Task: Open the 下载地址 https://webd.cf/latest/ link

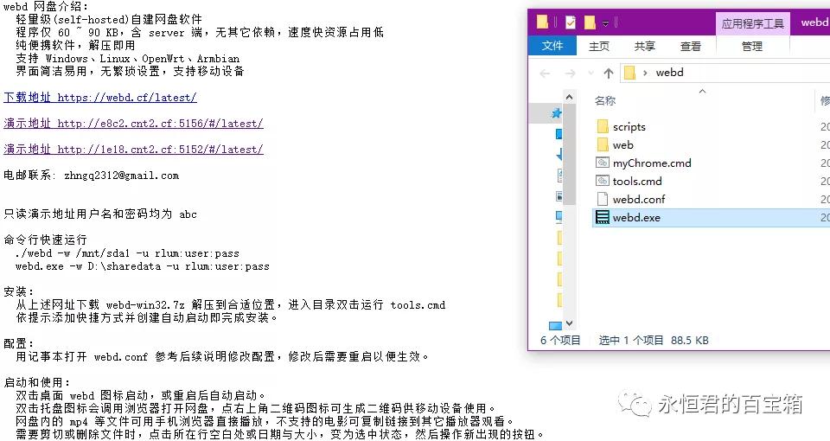Action: tap(100, 98)
